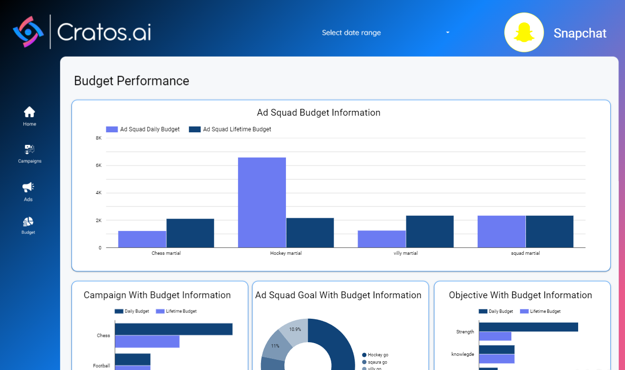
Task: Click the Budget Performance heading
Action: point(132,81)
